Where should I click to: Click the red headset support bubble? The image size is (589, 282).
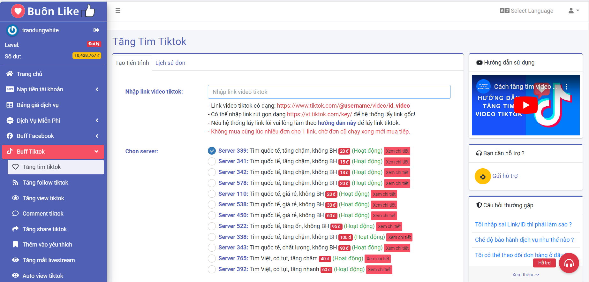coord(569,263)
